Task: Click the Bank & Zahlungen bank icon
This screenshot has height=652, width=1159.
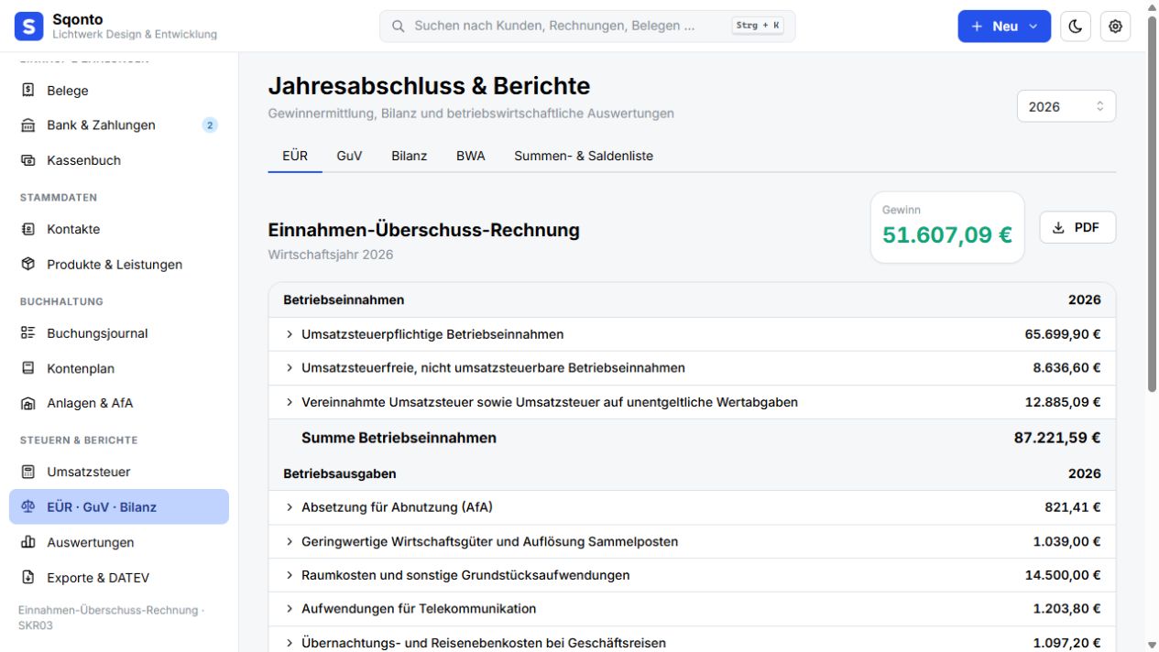Action: coord(28,125)
